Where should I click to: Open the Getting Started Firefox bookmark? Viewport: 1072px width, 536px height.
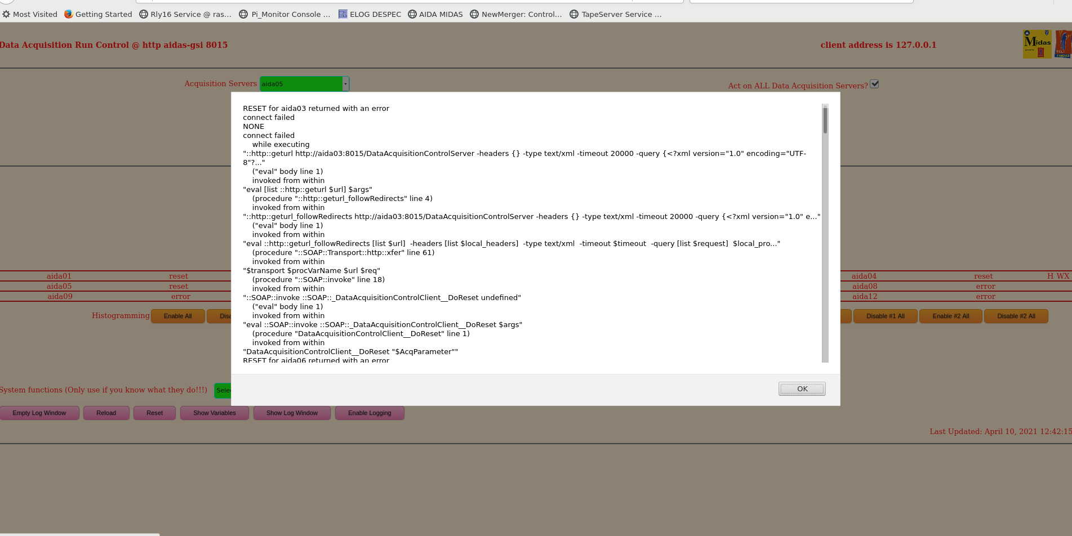(98, 14)
